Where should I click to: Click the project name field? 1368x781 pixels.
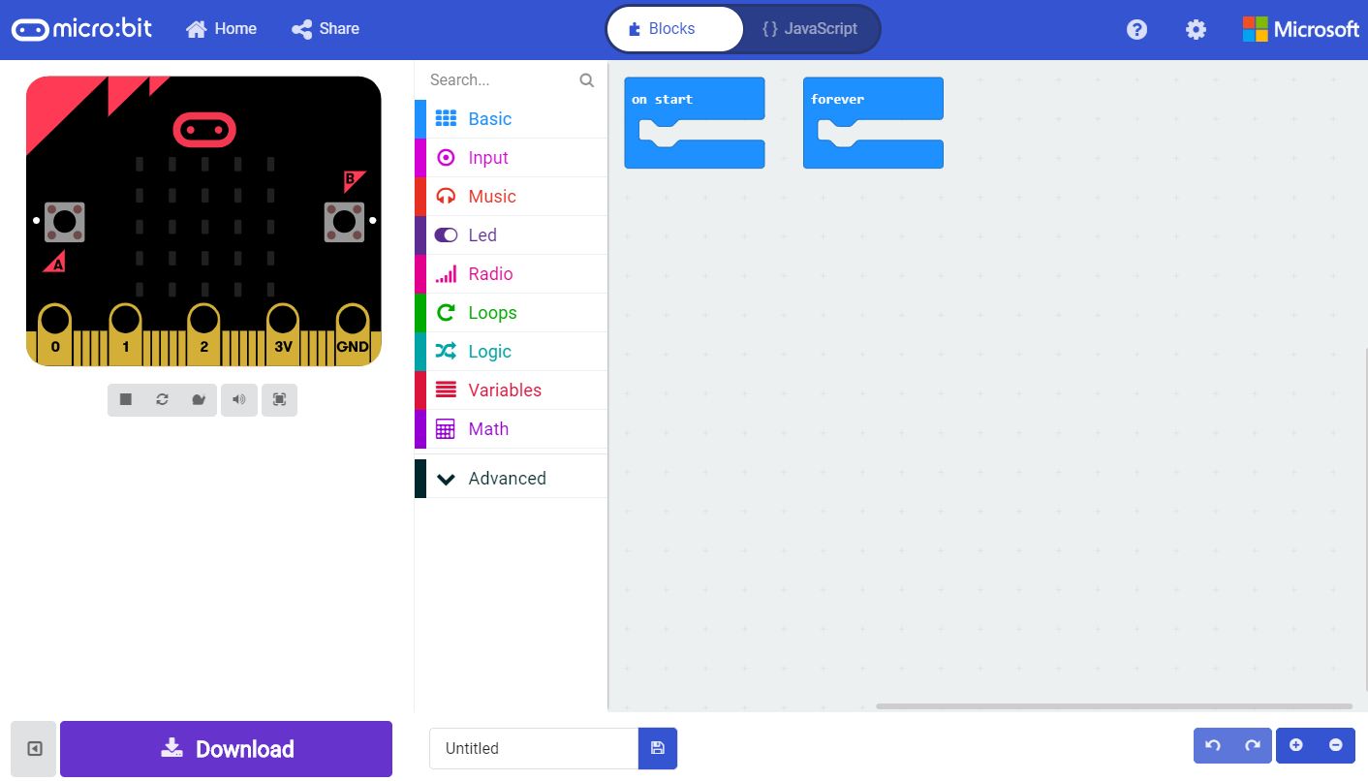point(534,749)
